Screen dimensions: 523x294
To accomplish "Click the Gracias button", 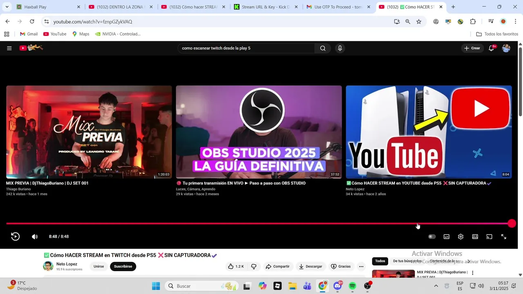I will (341, 266).
